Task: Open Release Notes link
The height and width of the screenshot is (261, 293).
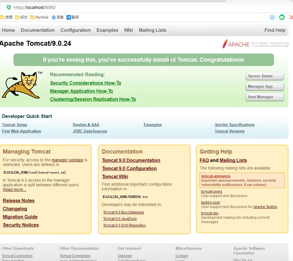Action: click(19, 201)
